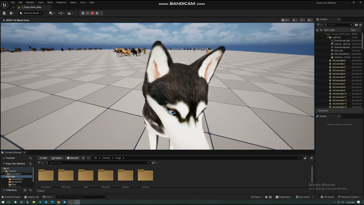Screen dimensions: 364x205
Task: Pause the running simulation
Action: [83, 13]
